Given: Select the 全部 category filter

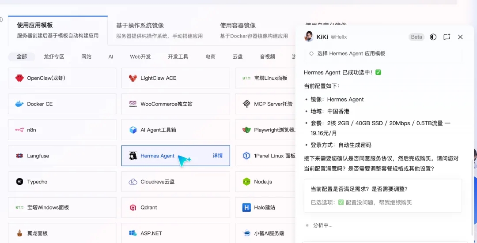Looking at the screenshot, I should [22, 57].
